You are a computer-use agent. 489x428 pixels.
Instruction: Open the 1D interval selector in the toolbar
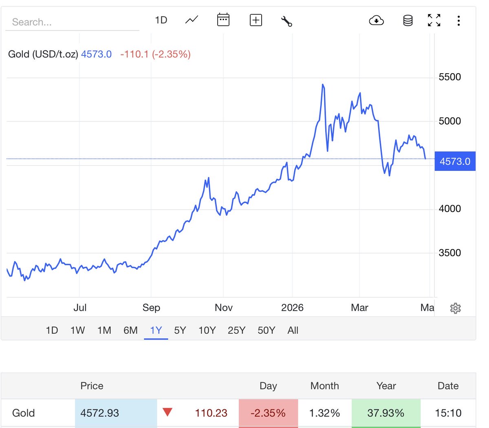(161, 20)
